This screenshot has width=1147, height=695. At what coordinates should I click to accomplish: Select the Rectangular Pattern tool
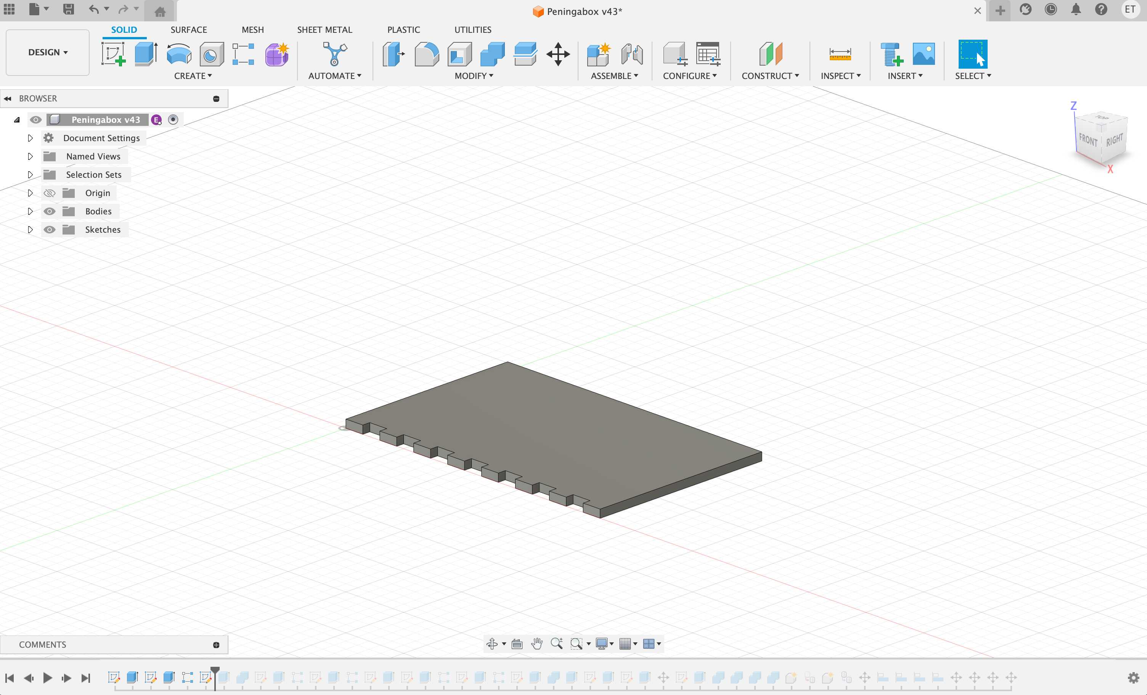[x=243, y=54]
